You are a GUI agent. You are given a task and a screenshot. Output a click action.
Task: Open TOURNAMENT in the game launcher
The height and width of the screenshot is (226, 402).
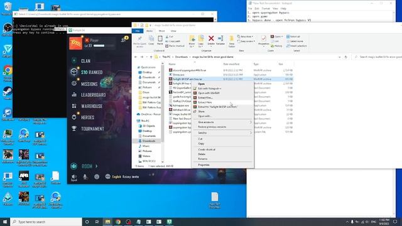pyautogui.click(x=92, y=129)
